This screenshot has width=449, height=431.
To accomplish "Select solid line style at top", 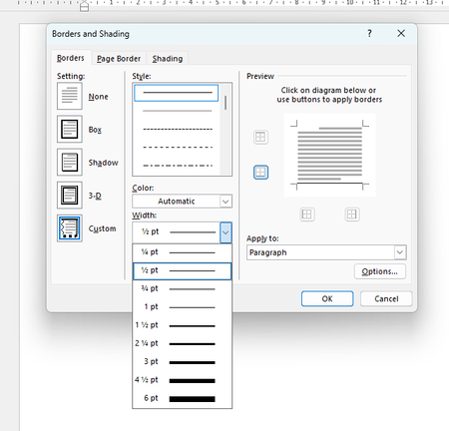I will pyautogui.click(x=177, y=93).
